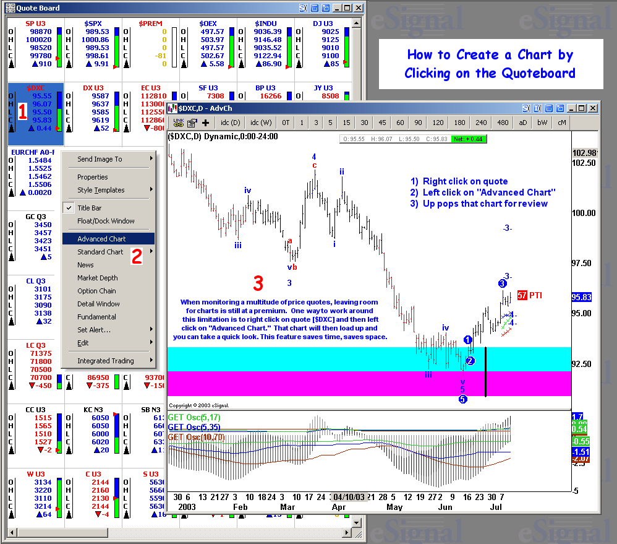
Task: Switch chart to 120 minute interval
Action: tap(438, 123)
